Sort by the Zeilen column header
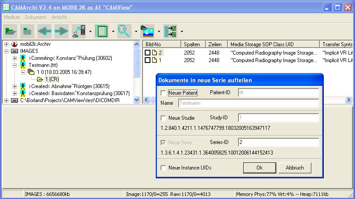Image resolution: width=355 pixels, height=199 pixels. (216, 44)
